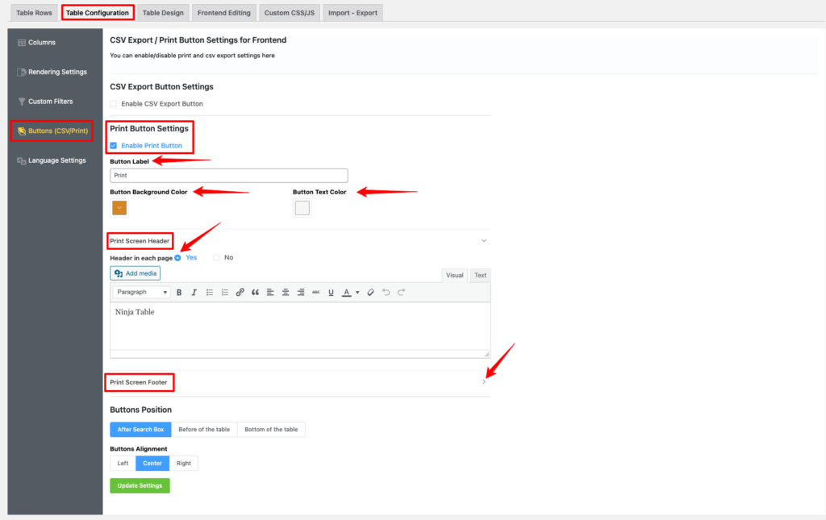
Task: Switch to Frontend Editing tab
Action: pyautogui.click(x=224, y=13)
